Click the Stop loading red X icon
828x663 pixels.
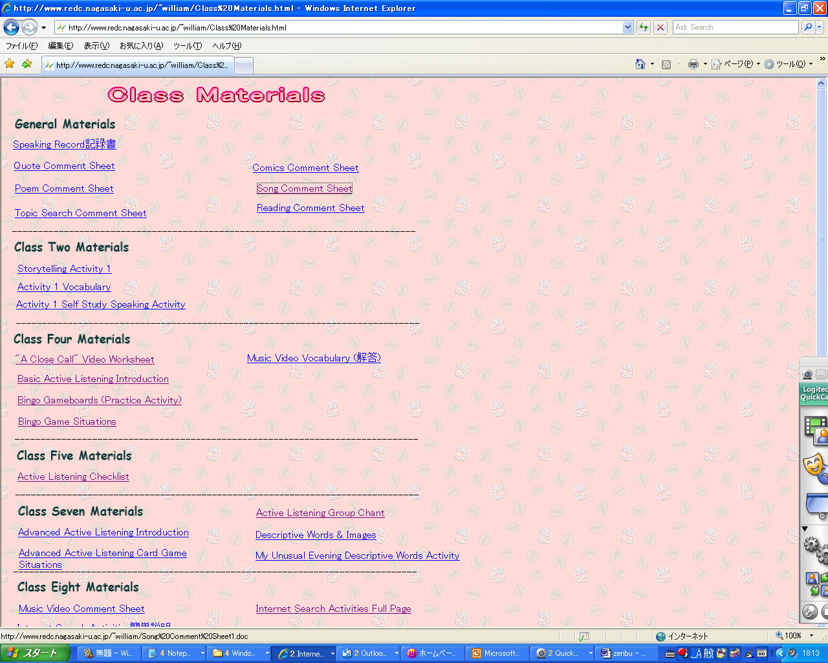pyautogui.click(x=660, y=27)
